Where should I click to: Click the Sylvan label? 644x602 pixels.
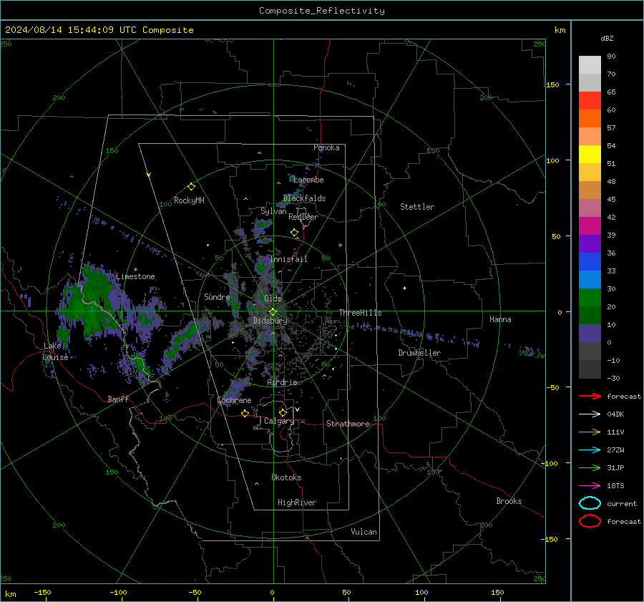(273, 211)
